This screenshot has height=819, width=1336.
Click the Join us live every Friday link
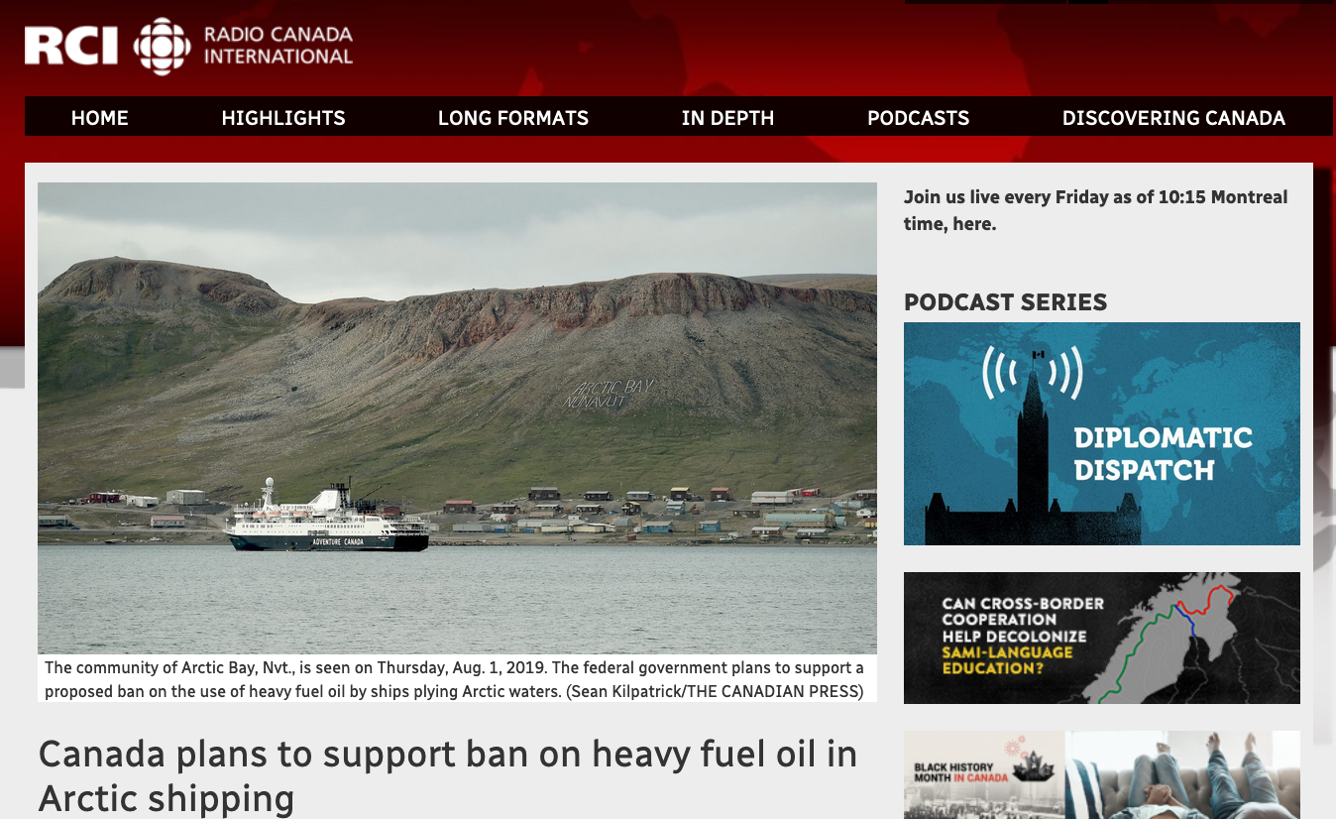pos(1095,210)
